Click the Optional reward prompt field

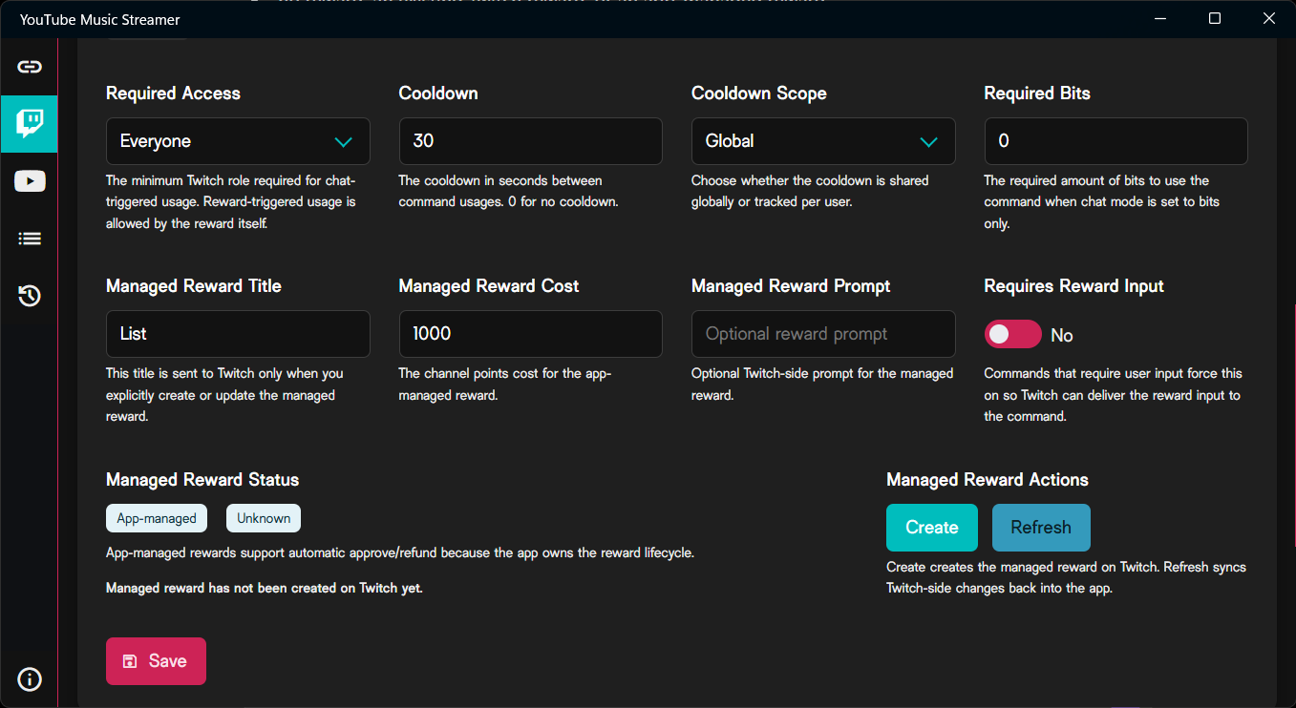(x=823, y=334)
